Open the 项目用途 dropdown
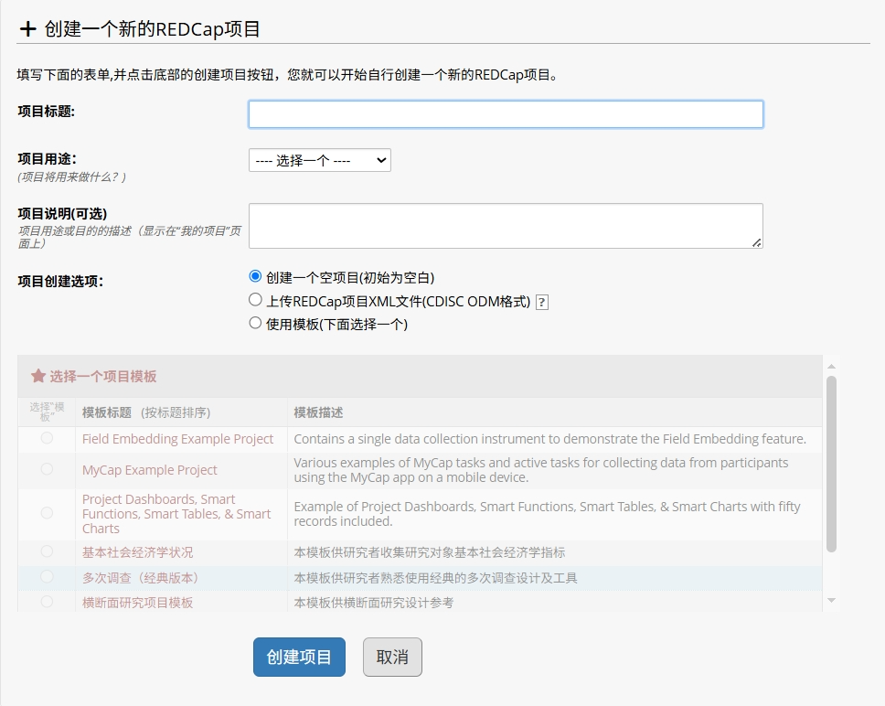The image size is (885, 706). pos(319,160)
